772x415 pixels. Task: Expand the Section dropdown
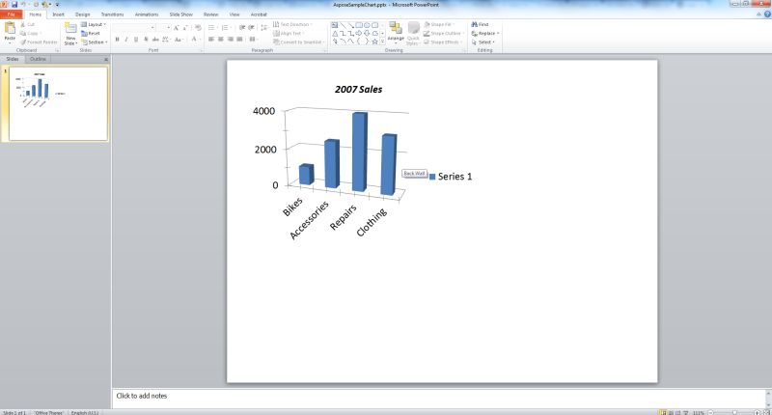tap(95, 42)
